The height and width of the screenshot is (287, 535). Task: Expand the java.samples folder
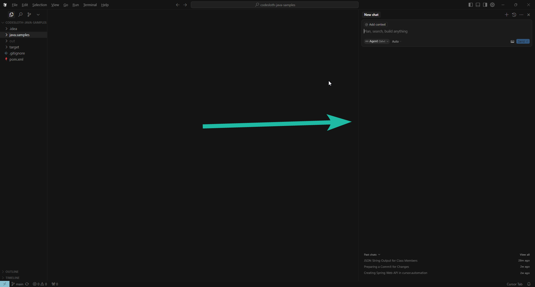tap(24, 35)
